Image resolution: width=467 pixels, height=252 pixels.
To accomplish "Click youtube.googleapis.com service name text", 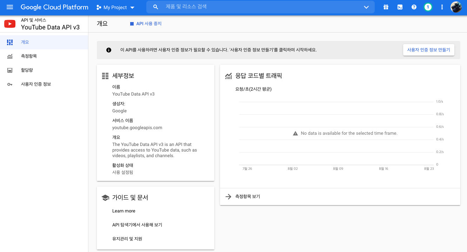I will [x=137, y=128].
